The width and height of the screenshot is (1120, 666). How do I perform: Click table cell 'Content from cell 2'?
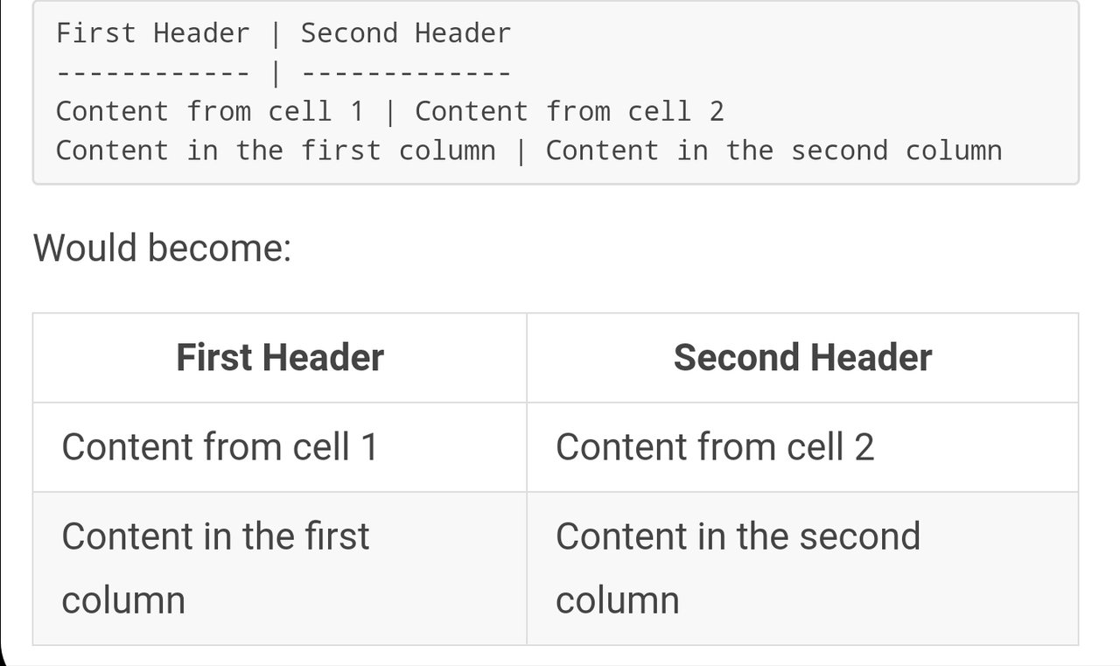[715, 447]
